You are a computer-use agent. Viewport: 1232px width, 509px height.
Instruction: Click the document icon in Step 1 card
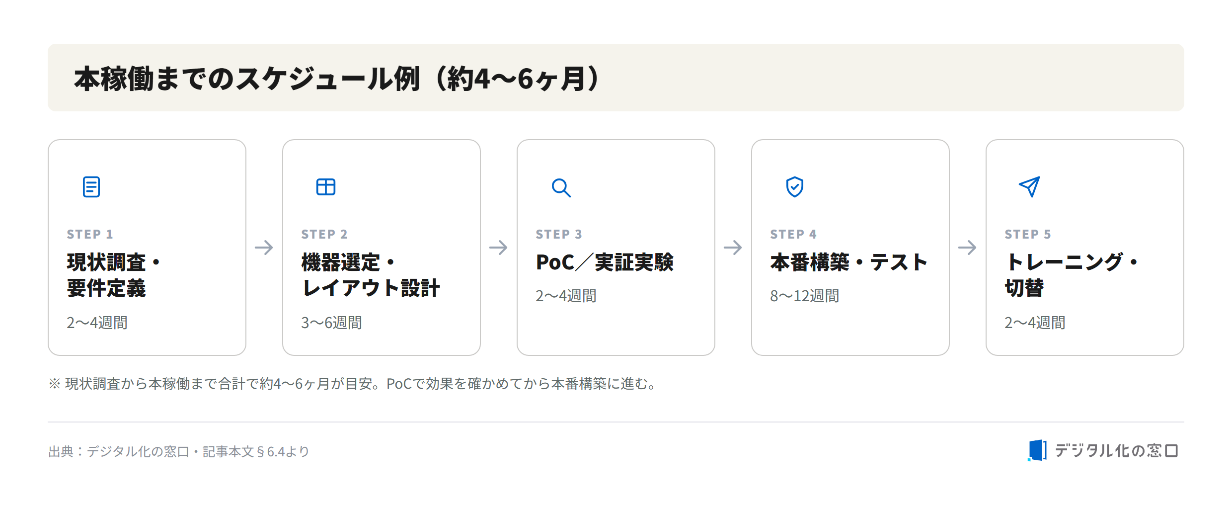(x=91, y=187)
